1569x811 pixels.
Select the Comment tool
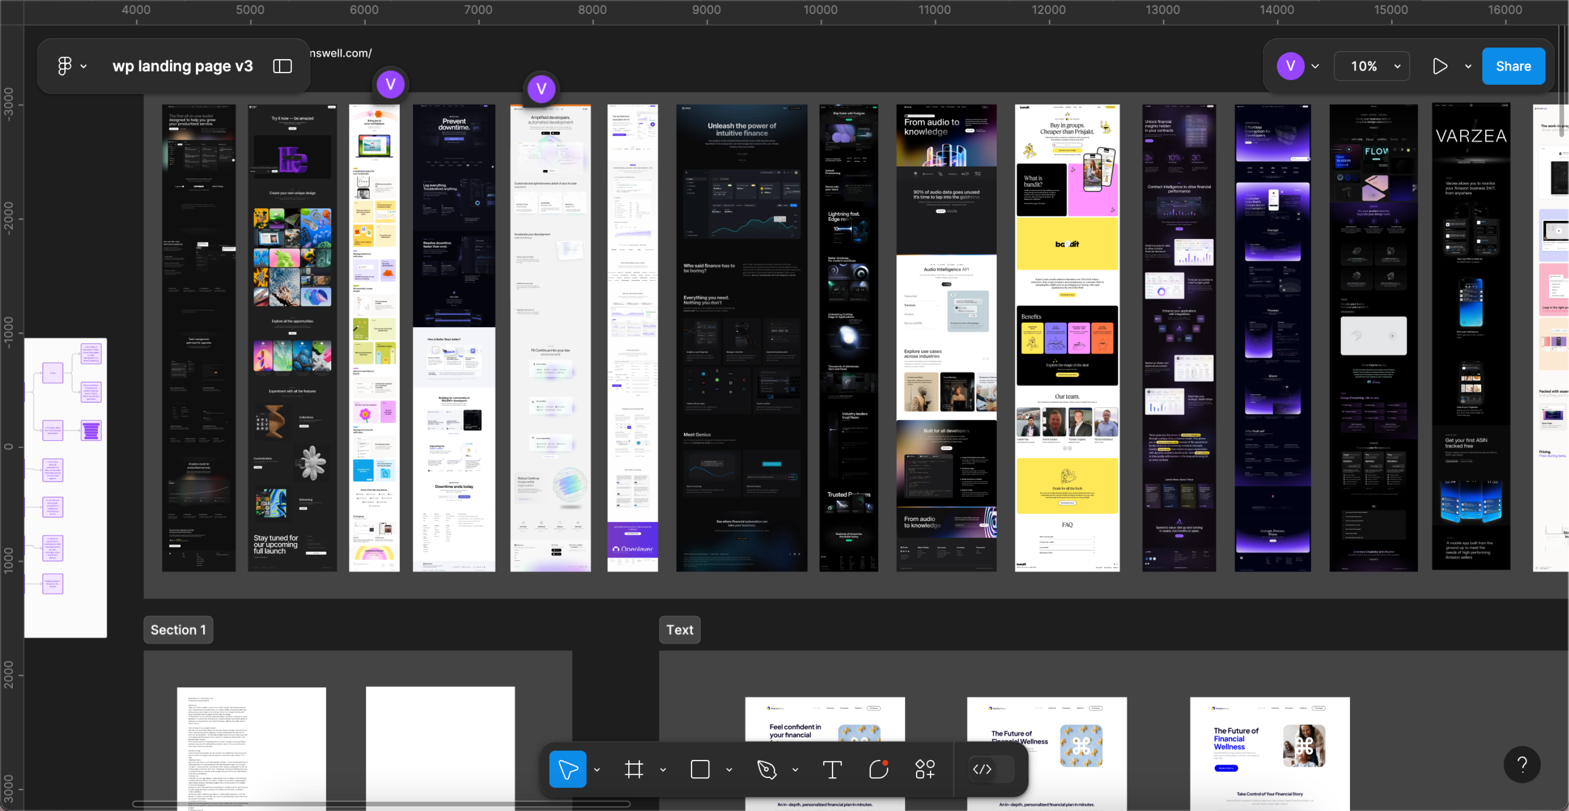(879, 769)
